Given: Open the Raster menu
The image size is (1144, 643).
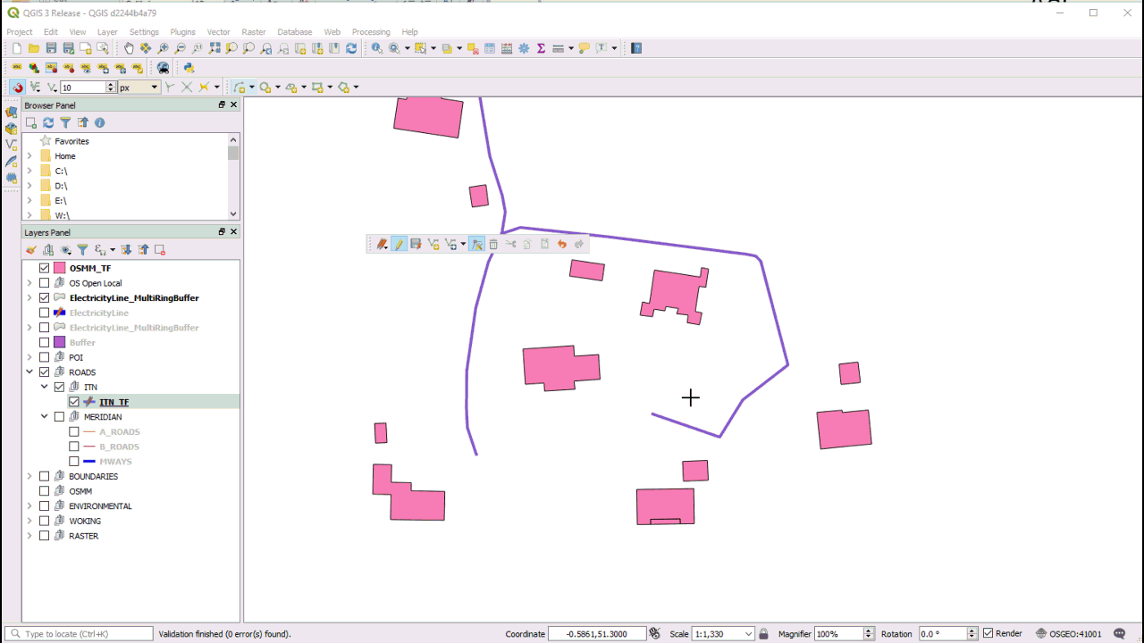Looking at the screenshot, I should coord(254,32).
